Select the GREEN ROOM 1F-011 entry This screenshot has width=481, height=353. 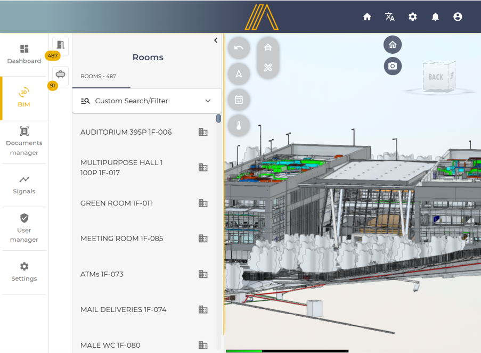pos(116,203)
